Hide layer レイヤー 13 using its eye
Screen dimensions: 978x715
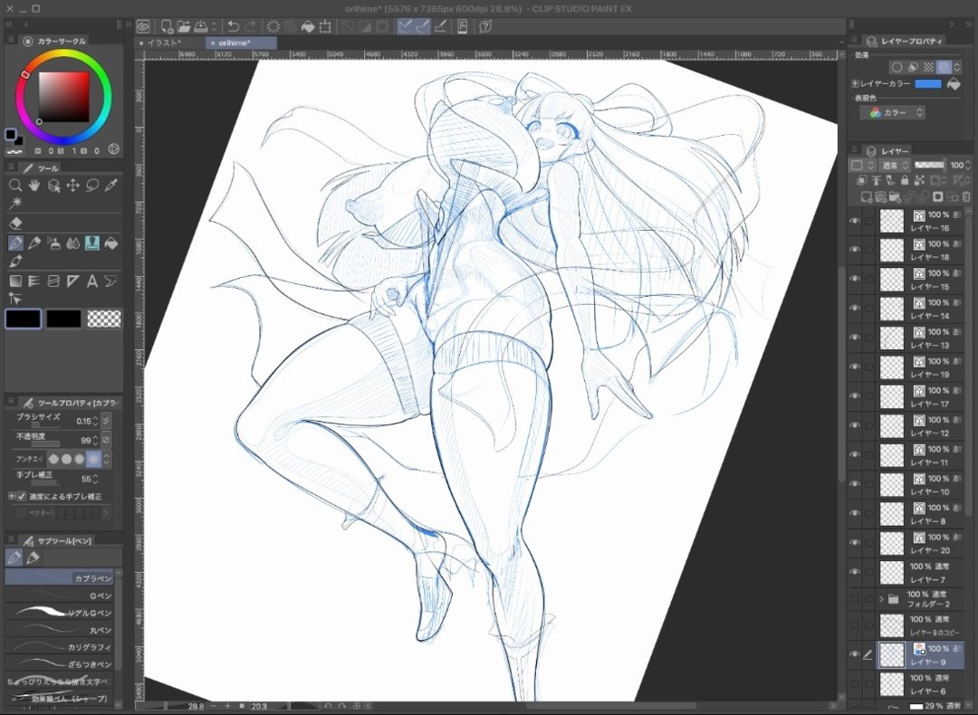click(855, 338)
